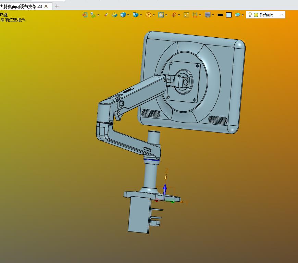The width and height of the screenshot is (298, 263).
Task: Toggle the small square snap icon
Action: point(186,15)
